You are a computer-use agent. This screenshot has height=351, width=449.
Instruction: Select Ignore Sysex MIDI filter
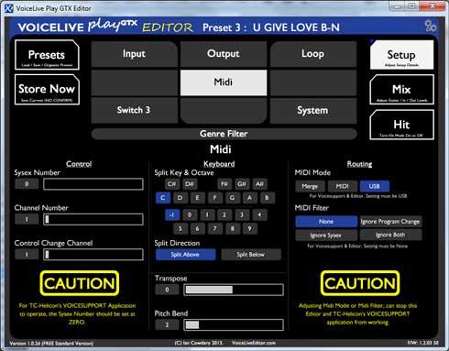coord(326,236)
